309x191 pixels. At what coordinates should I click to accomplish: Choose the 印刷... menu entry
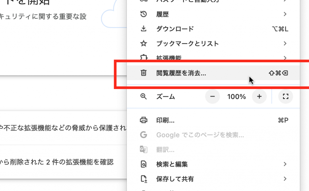(x=213, y=120)
